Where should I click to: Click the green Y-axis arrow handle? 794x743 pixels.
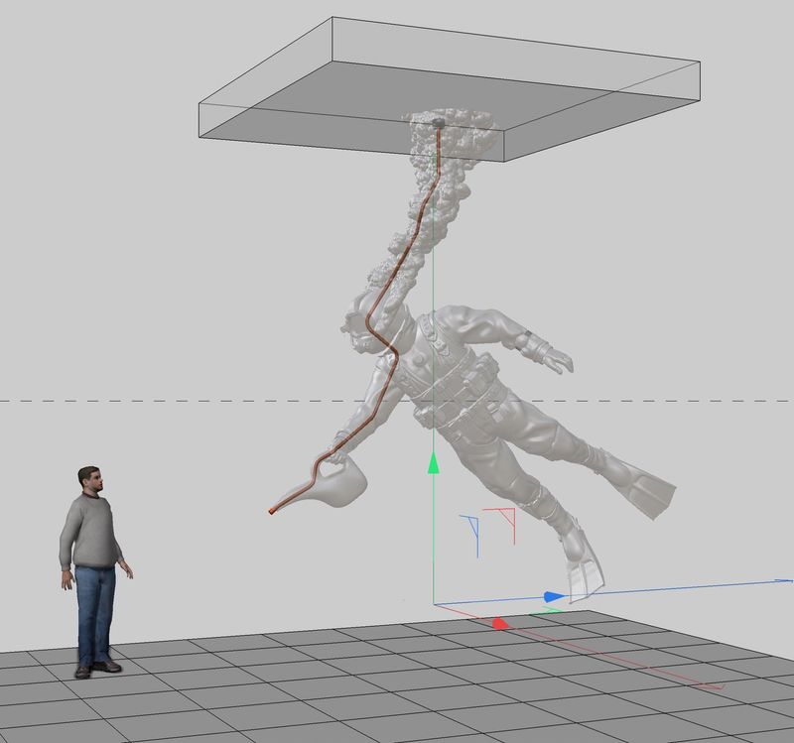click(x=433, y=464)
